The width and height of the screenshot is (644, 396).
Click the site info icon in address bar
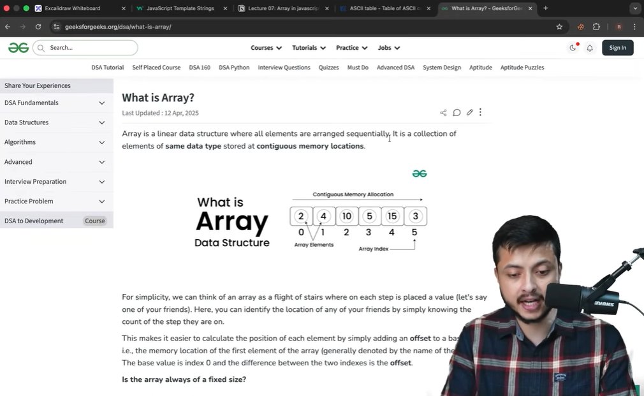(57, 27)
